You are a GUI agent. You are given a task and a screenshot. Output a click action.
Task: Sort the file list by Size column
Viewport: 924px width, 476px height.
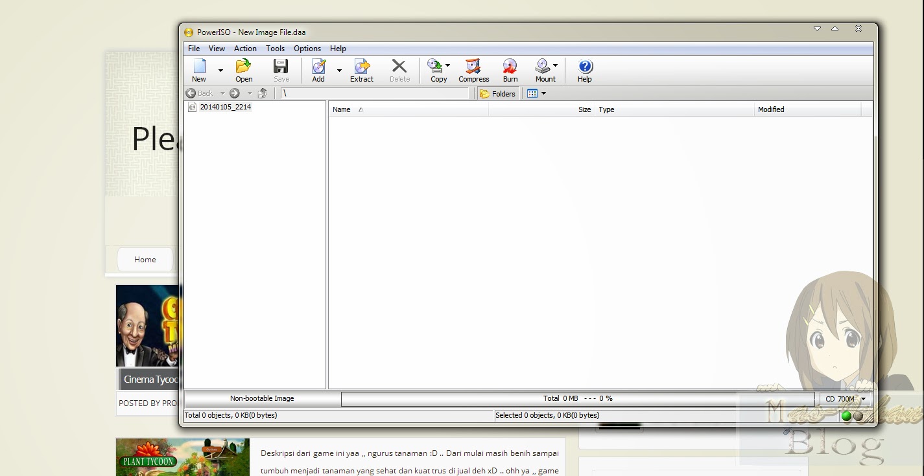pos(542,109)
